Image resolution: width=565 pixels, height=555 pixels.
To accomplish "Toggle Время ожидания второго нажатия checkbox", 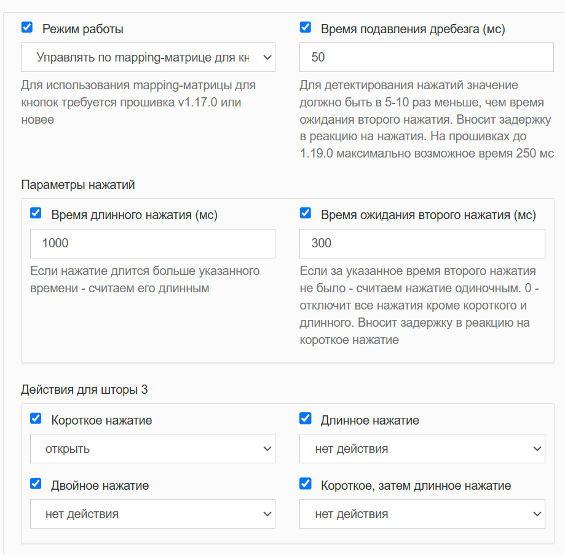I will 306,213.
